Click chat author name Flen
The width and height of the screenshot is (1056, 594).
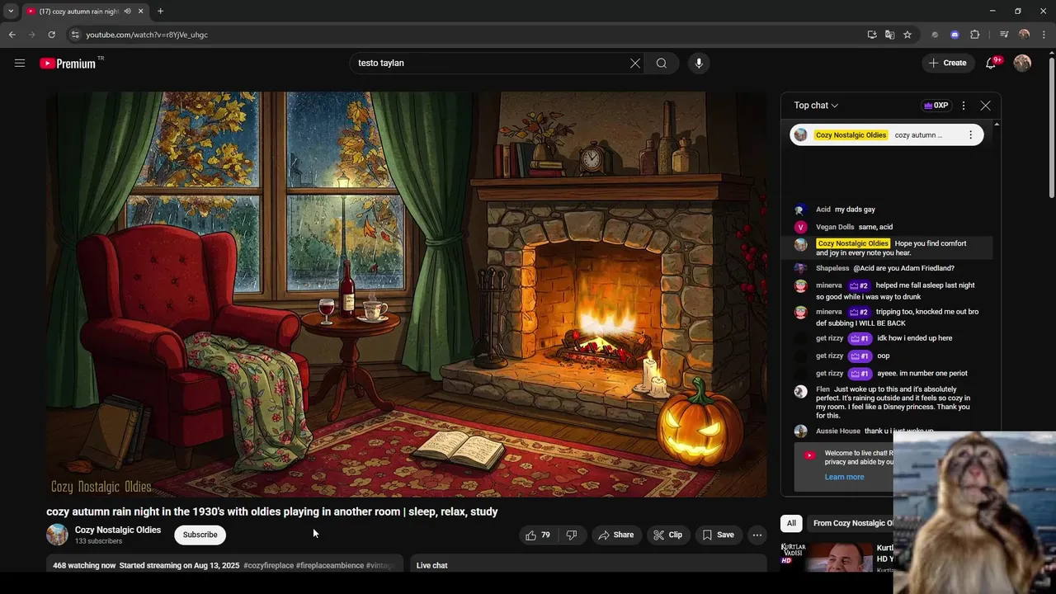pos(823,389)
